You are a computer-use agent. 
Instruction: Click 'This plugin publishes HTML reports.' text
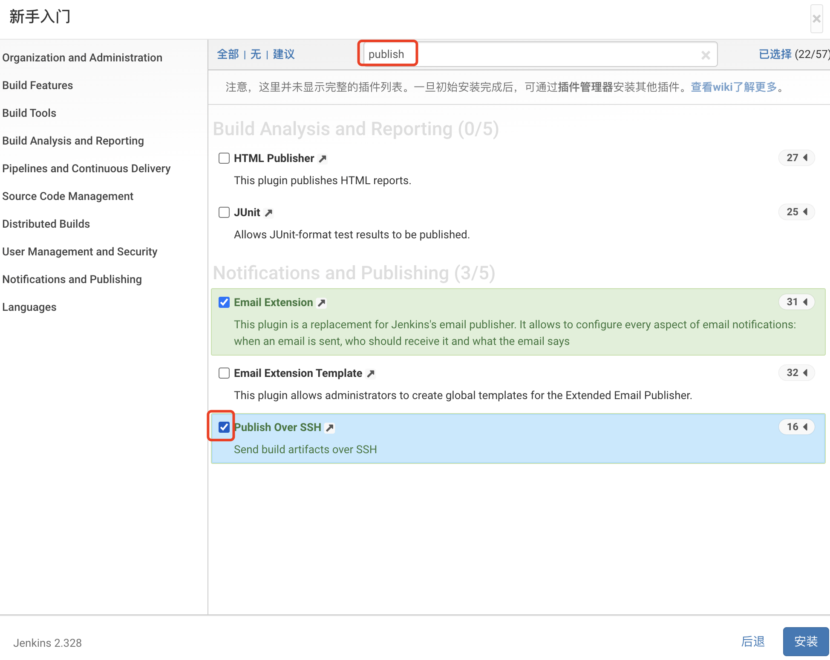coord(323,180)
